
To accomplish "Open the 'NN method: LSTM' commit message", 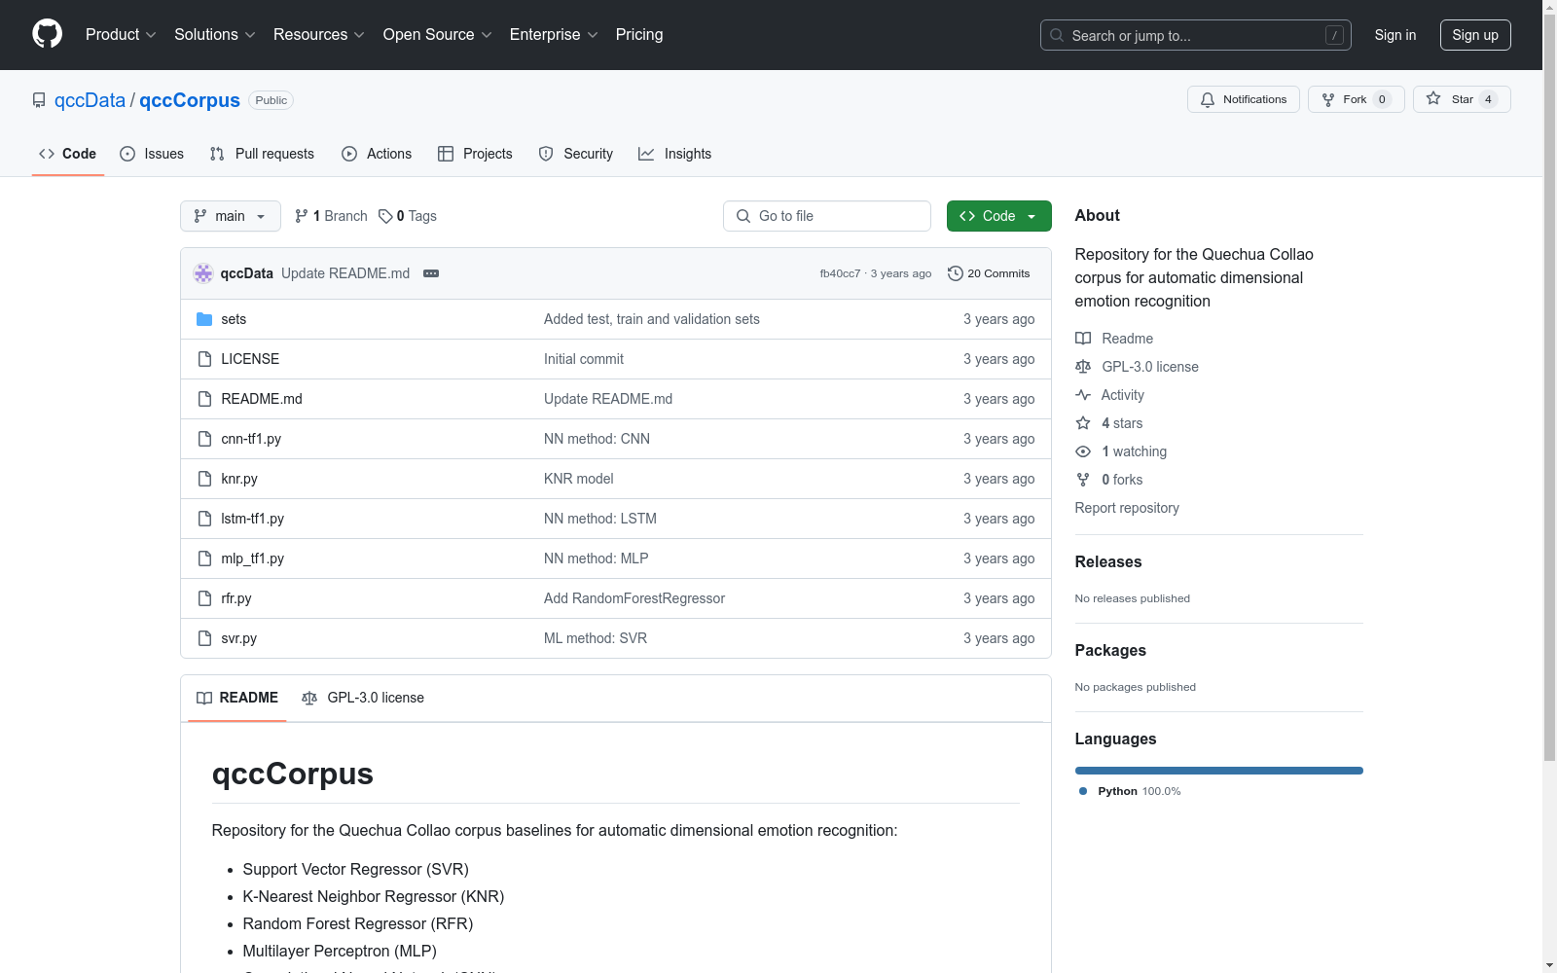I will pos(600,519).
